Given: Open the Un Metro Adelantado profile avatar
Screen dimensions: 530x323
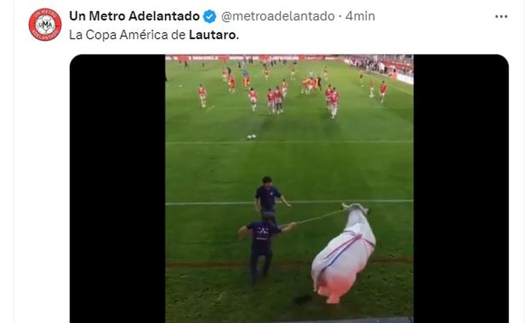Looking at the screenshot, I should (45, 25).
